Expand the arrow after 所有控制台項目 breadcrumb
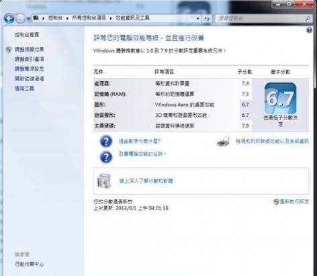317x276 pixels. 111,18
